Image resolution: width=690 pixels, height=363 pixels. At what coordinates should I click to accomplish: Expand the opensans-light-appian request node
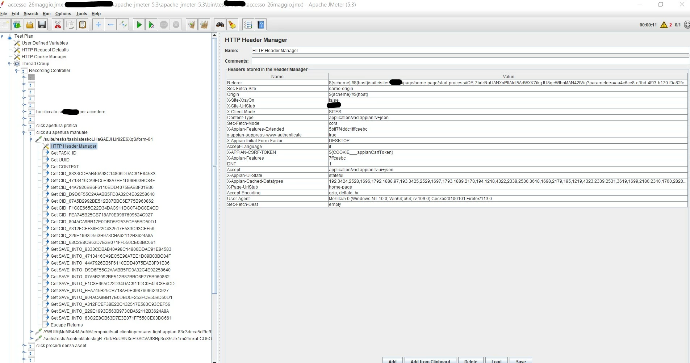(x=31, y=332)
